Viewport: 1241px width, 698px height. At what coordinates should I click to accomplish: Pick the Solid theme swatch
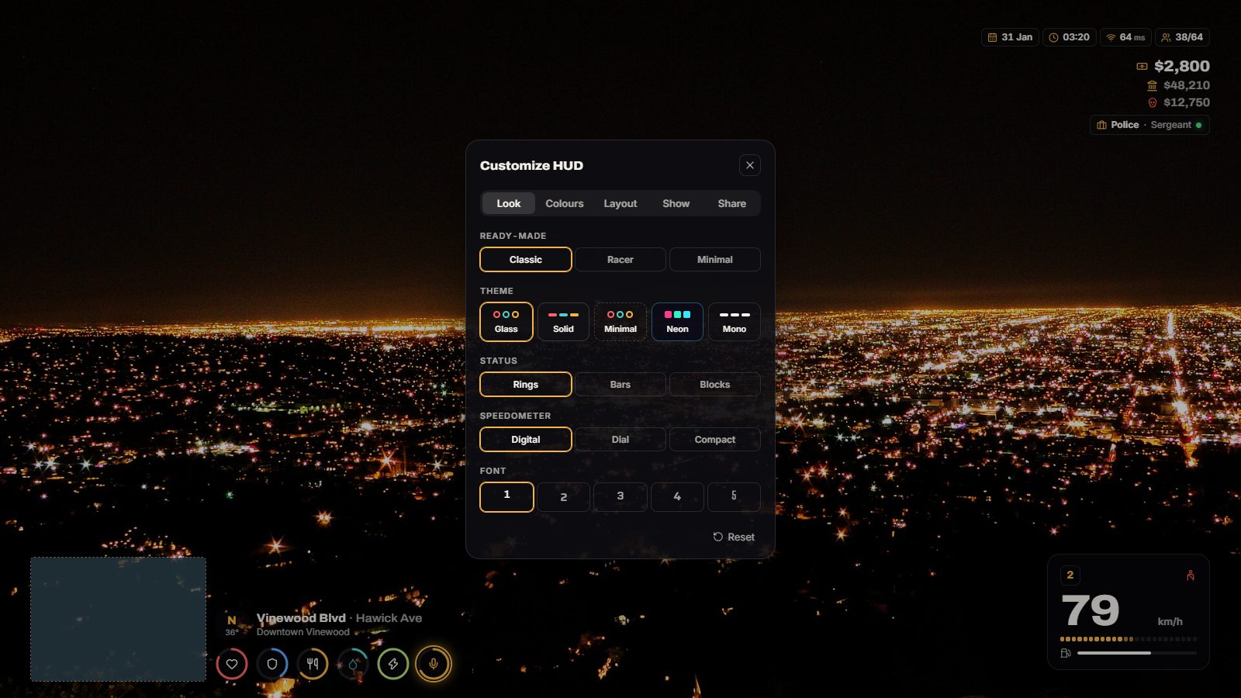(x=564, y=322)
